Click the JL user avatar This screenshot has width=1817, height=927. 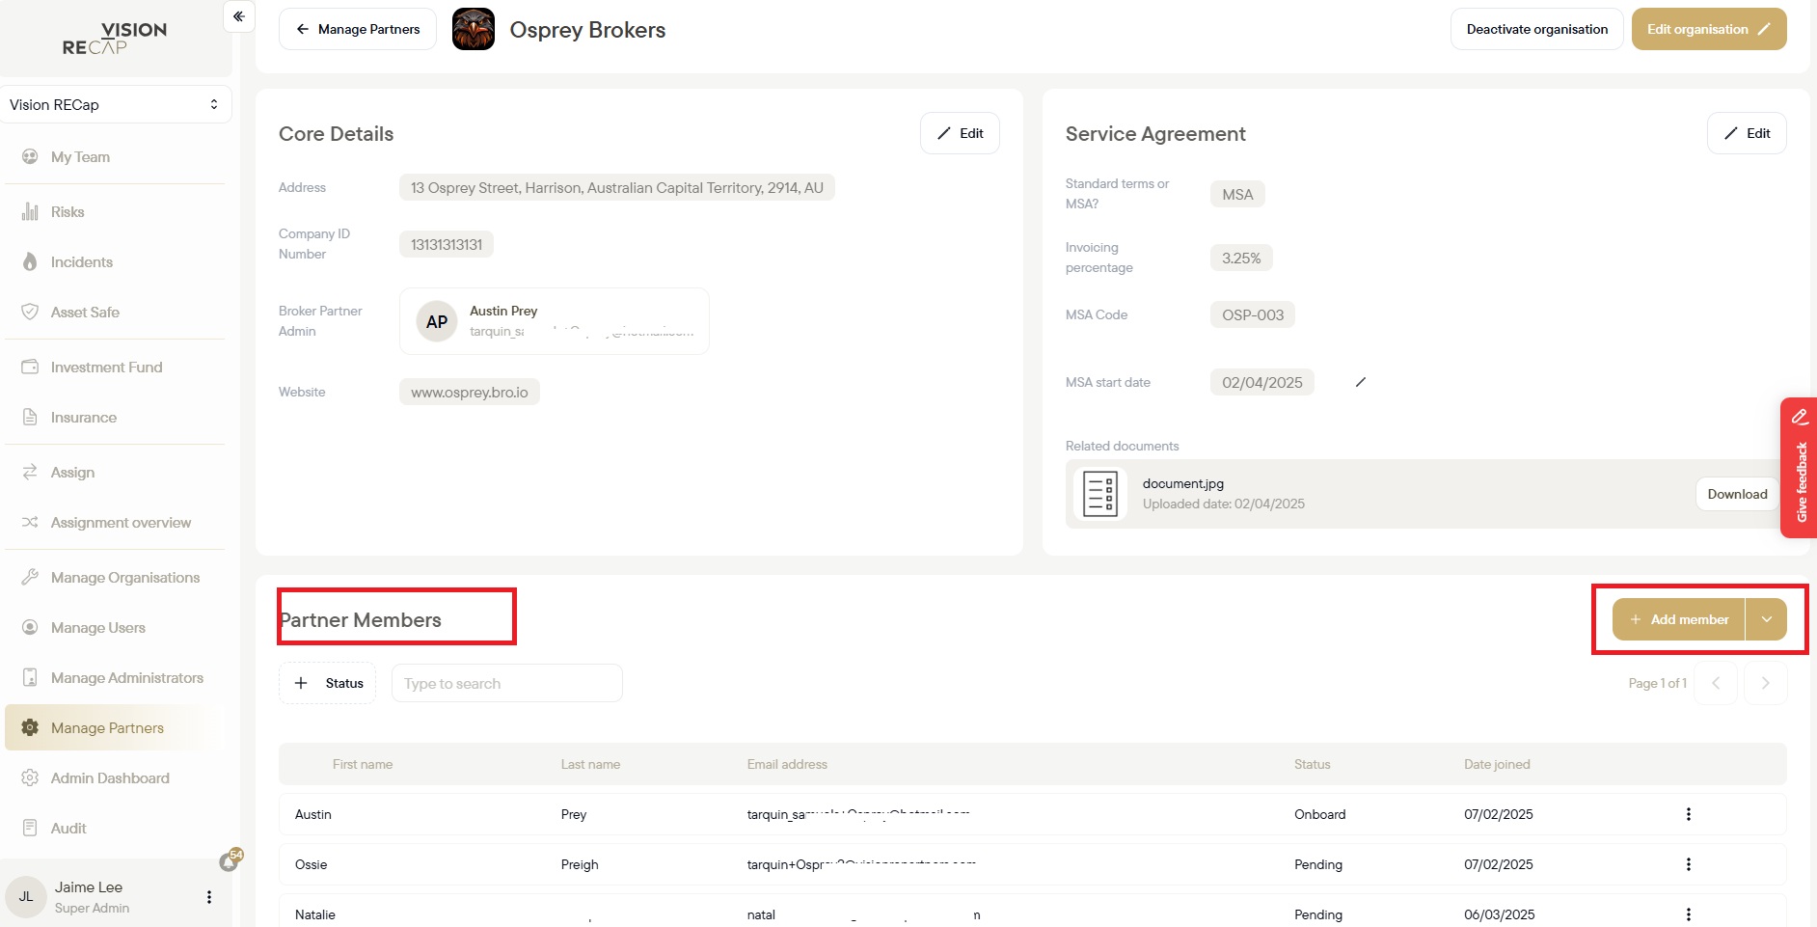click(x=26, y=896)
